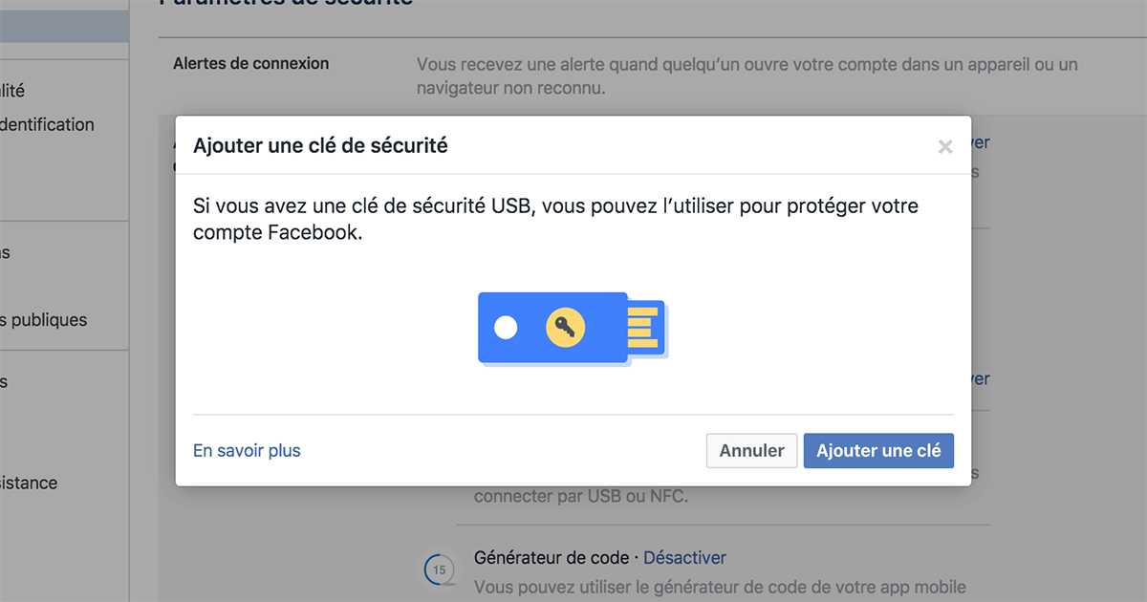Select the Alertes de connexion row

click(x=251, y=64)
